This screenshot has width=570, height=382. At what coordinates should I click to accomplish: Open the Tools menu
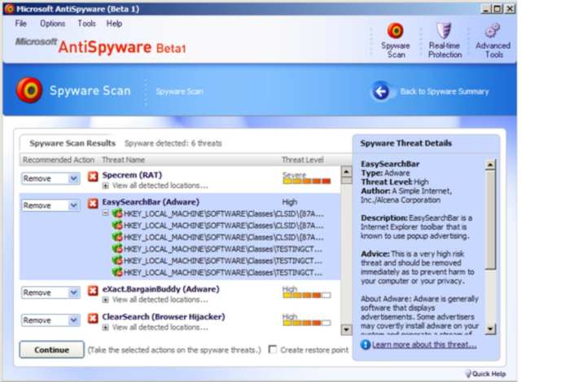86,24
